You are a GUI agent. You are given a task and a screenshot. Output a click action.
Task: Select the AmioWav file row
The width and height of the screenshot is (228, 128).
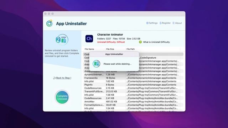tap(133, 102)
